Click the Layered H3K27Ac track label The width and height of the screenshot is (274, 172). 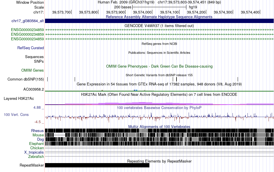[19, 99]
